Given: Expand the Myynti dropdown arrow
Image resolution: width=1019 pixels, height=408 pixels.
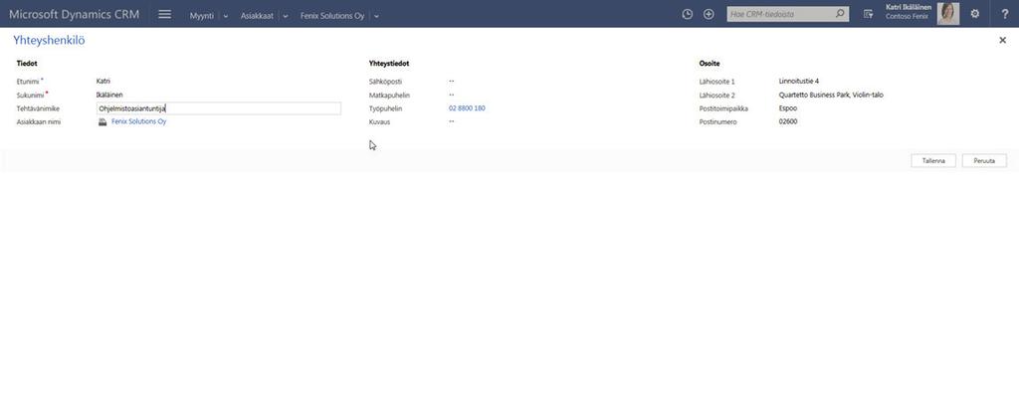Looking at the screenshot, I should tap(226, 16).
